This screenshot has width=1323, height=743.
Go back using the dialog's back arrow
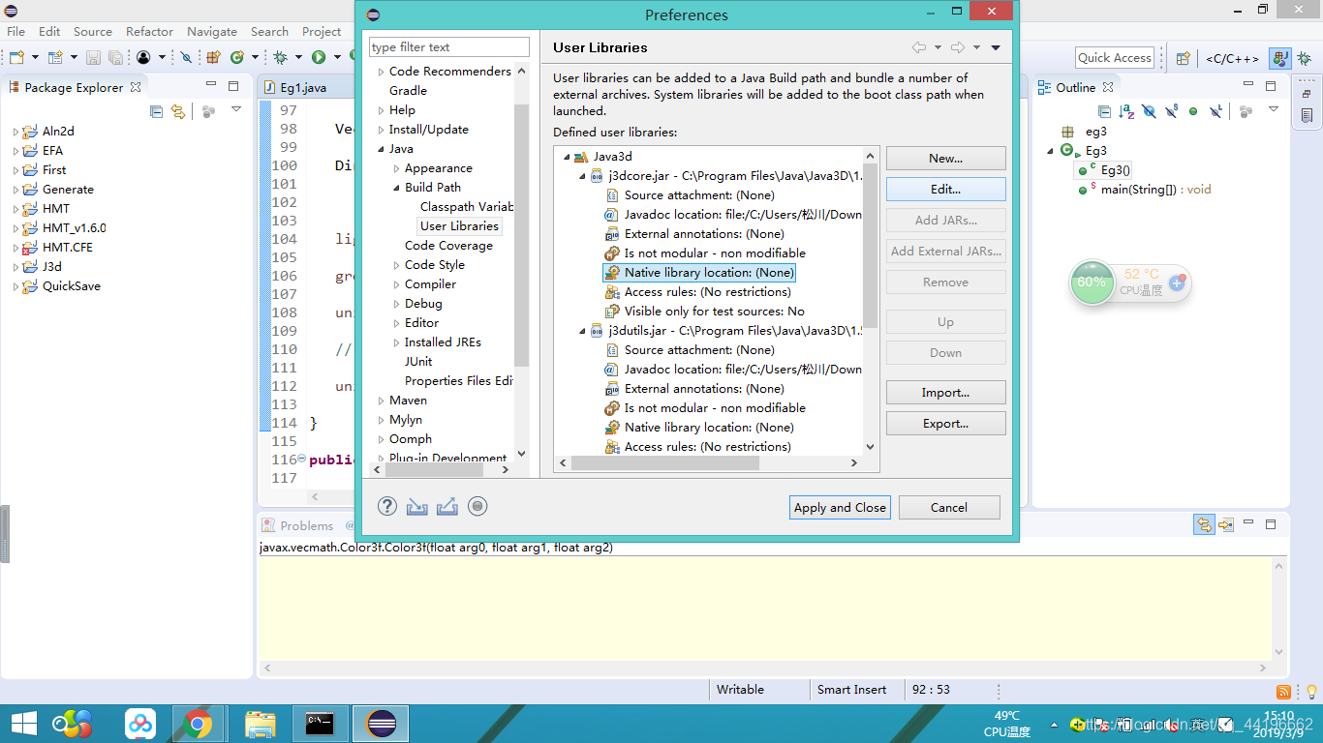click(x=919, y=47)
